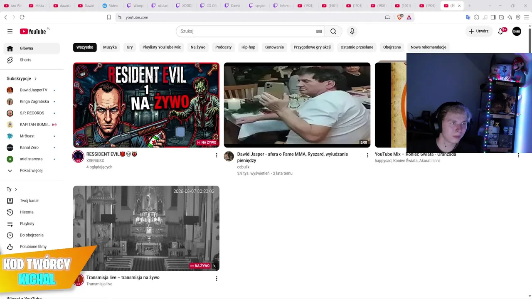Go to YouTube home via the logo

click(33, 31)
